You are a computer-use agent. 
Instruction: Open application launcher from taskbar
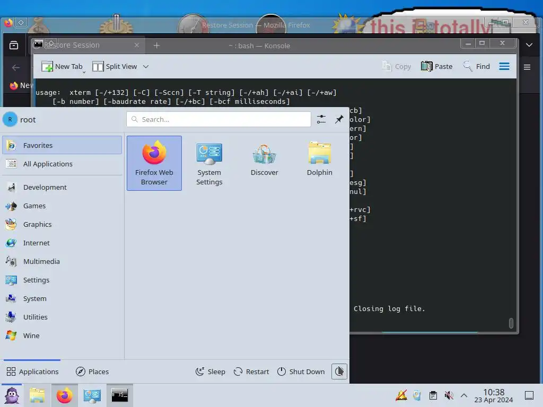point(12,395)
